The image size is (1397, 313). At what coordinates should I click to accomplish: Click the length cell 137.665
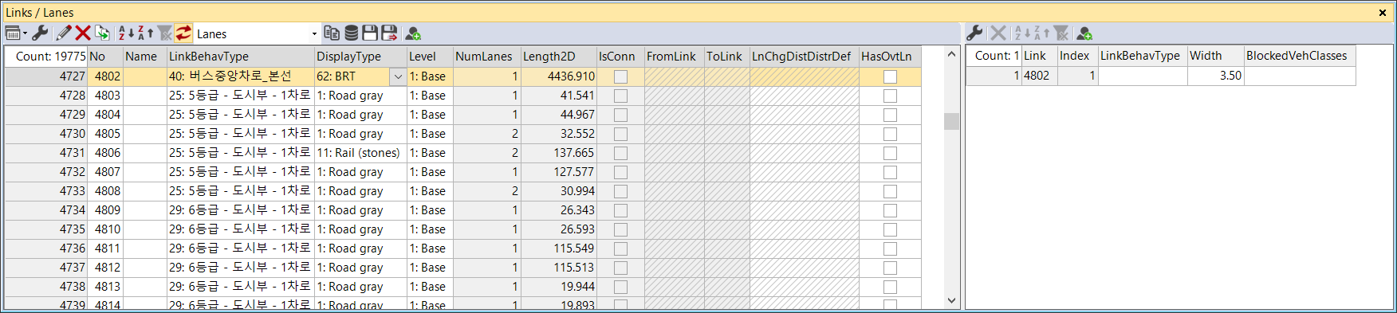[558, 153]
